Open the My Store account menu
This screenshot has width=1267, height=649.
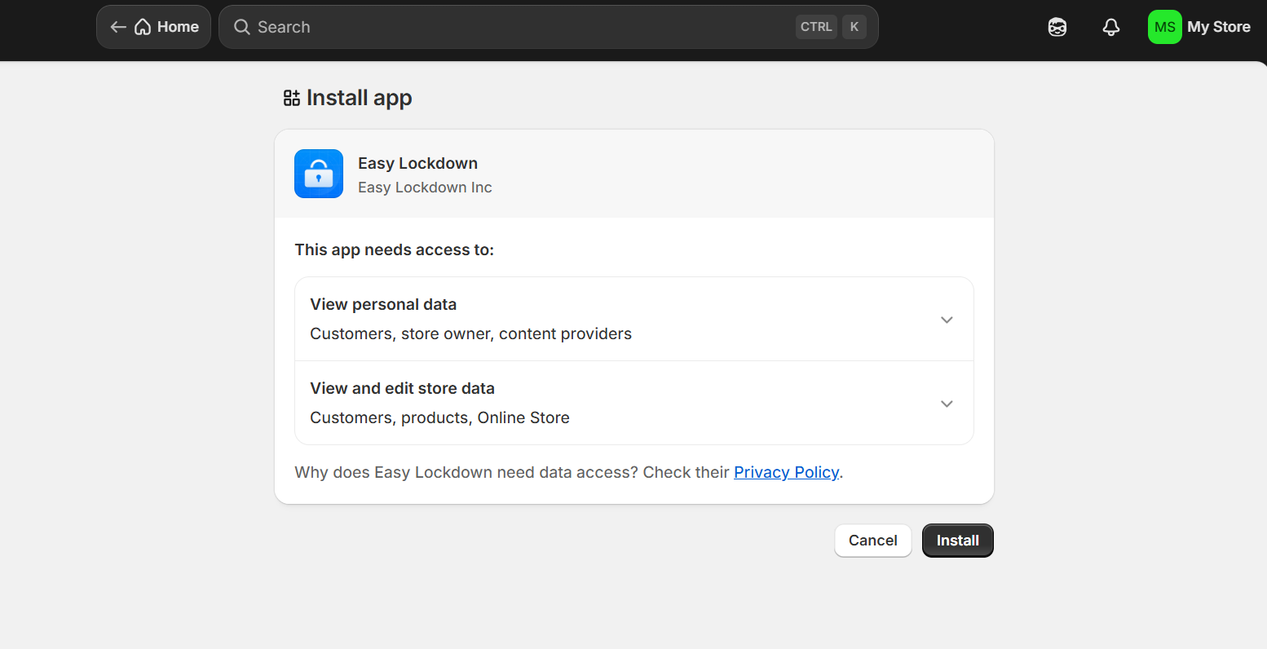1199,27
